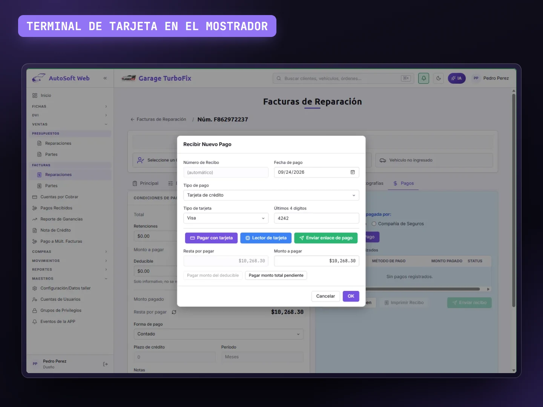Confirm payment with OK button
543x407 pixels.
point(351,296)
